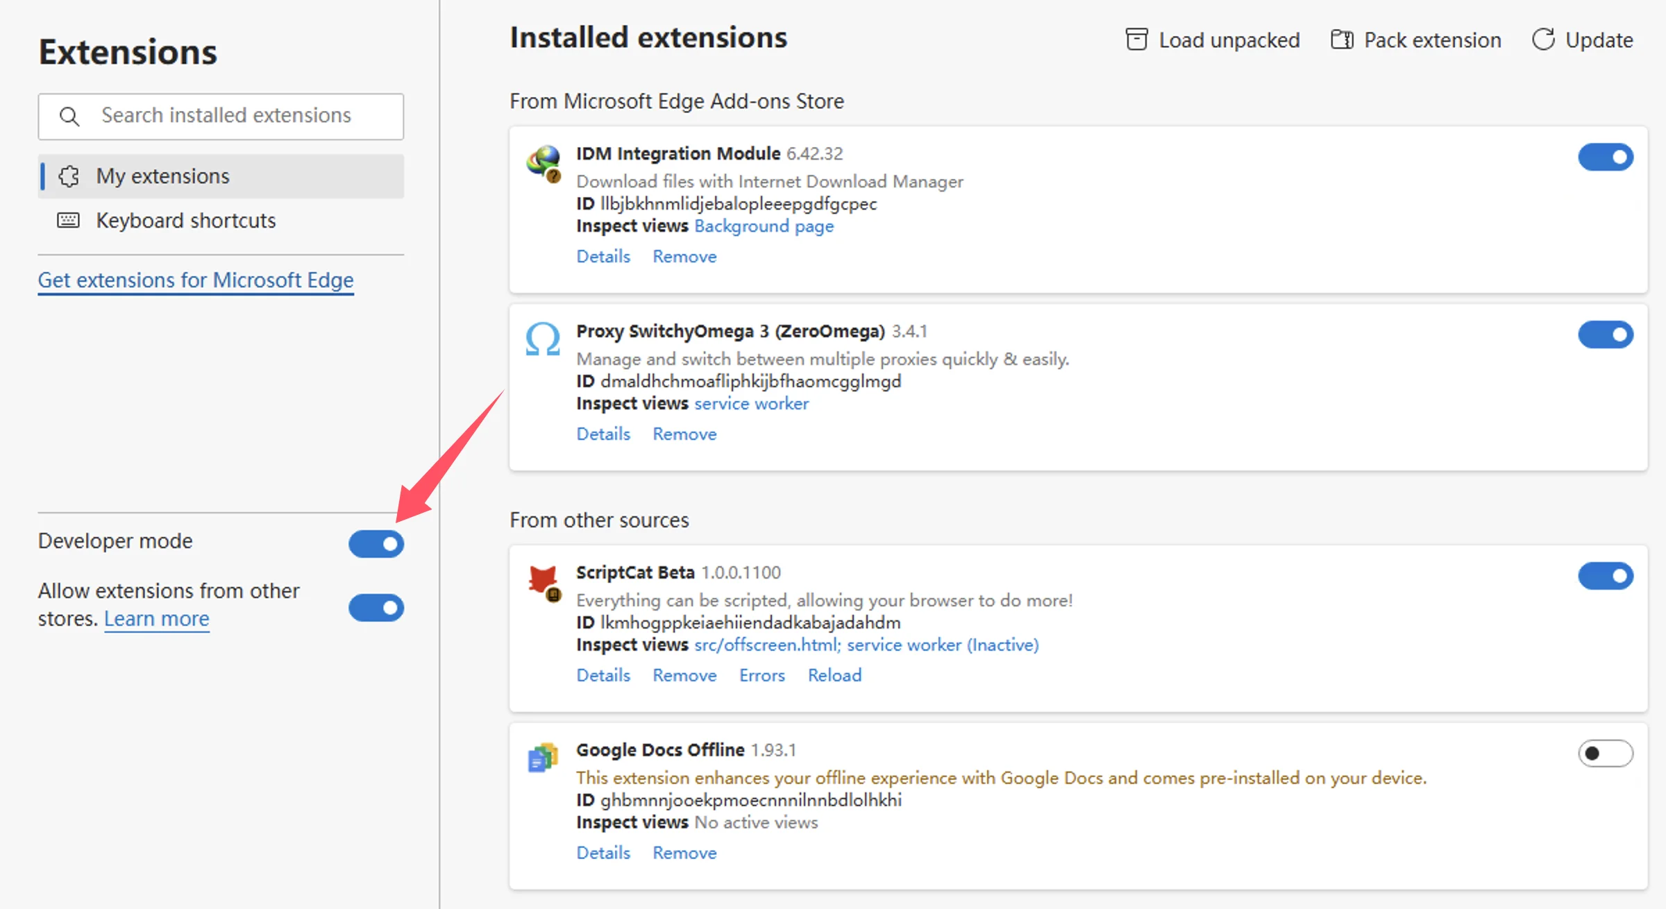Click the ScriptCat Beta cat icon

click(x=544, y=583)
